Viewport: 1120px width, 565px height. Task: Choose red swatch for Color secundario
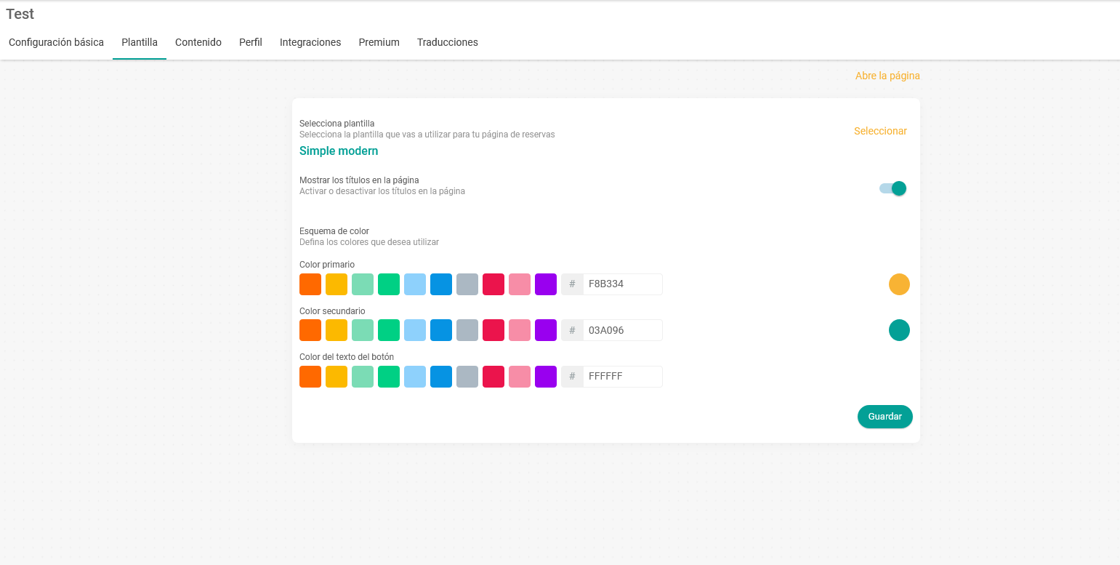click(x=493, y=330)
